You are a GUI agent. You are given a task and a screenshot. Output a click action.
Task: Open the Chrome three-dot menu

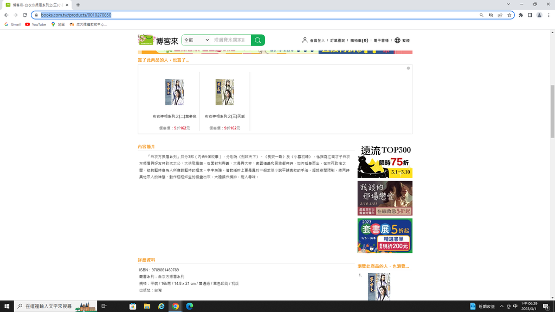click(x=548, y=15)
